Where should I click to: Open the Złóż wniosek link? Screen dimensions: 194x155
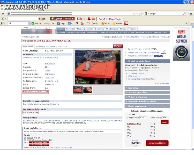(134, 76)
